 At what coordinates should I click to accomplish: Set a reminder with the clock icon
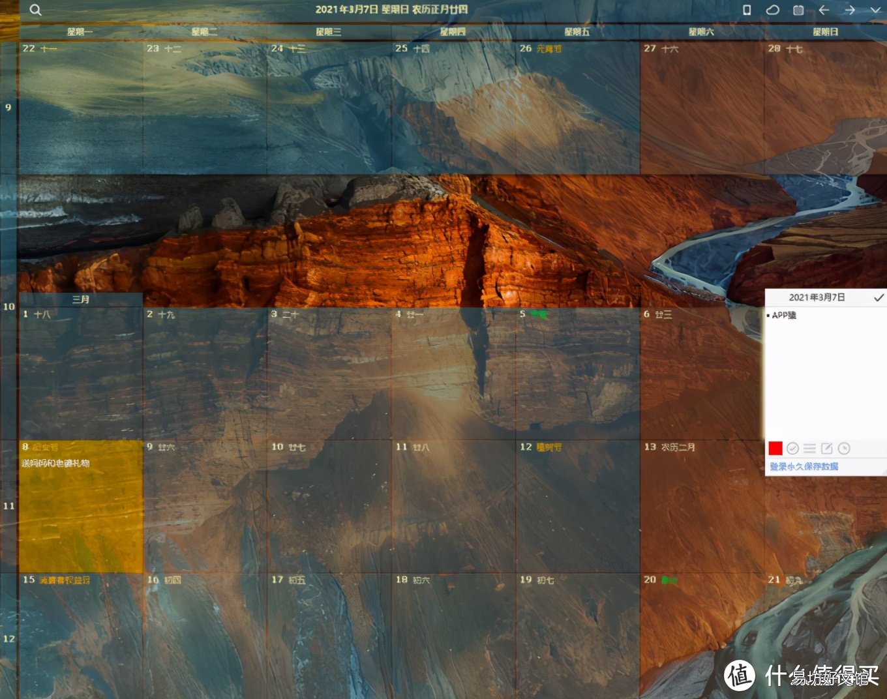pyautogui.click(x=844, y=448)
